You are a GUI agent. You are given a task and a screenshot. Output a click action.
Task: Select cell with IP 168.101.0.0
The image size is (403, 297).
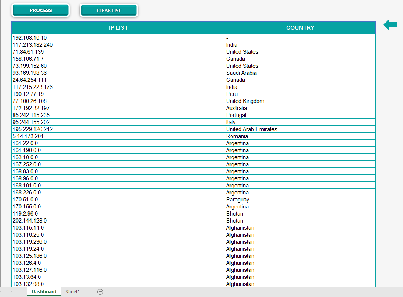(x=119, y=186)
